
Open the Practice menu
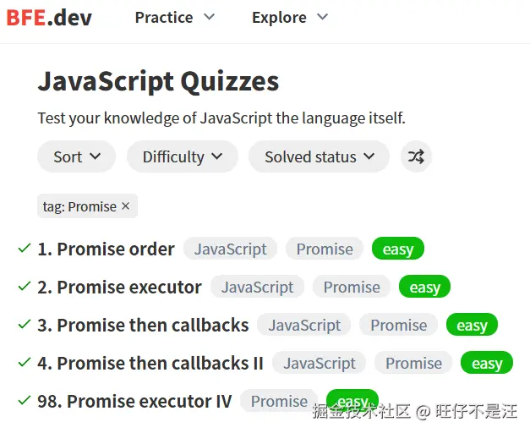point(175,18)
